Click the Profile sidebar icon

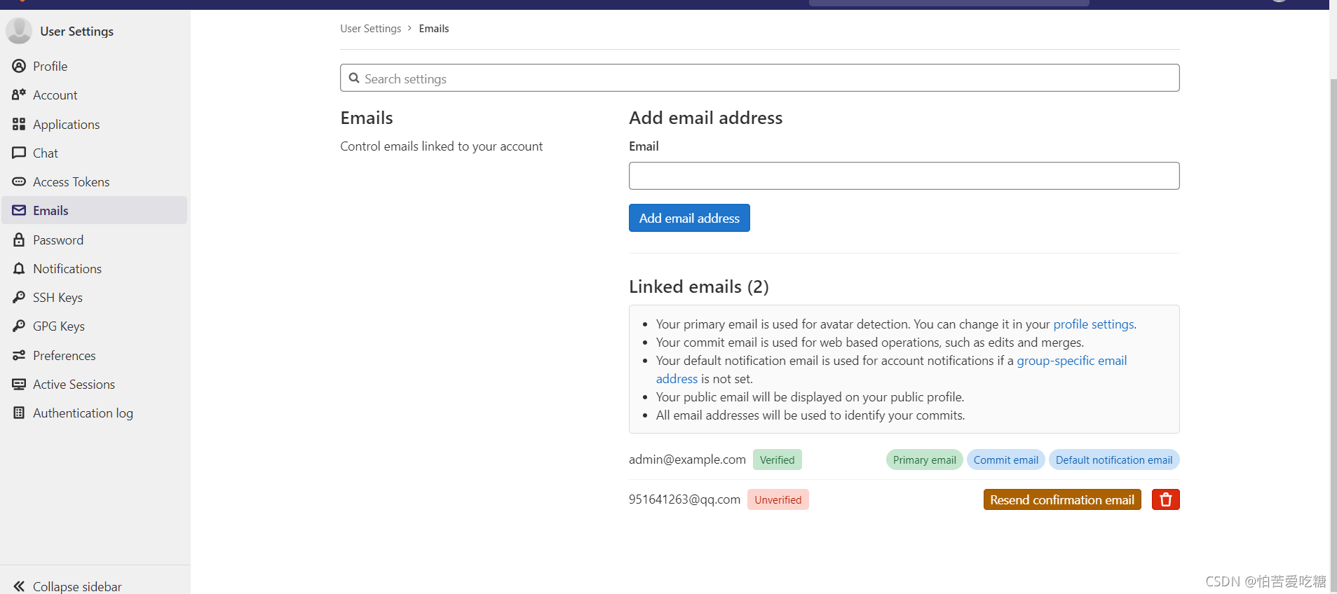tap(19, 66)
